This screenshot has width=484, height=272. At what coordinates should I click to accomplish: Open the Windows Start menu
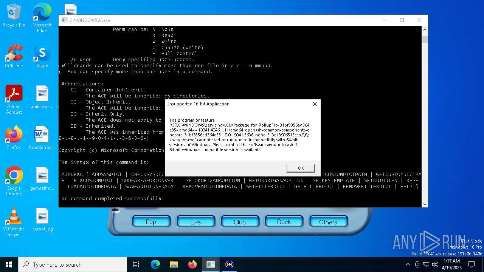(9, 264)
